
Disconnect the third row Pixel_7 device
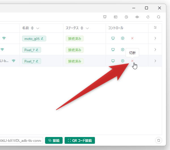click(132, 61)
